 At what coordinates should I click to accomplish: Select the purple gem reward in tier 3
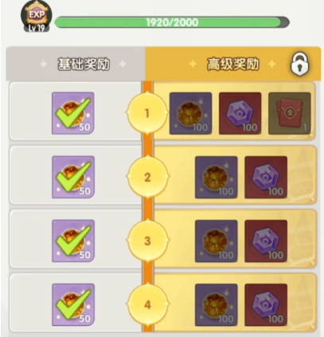click(266, 241)
